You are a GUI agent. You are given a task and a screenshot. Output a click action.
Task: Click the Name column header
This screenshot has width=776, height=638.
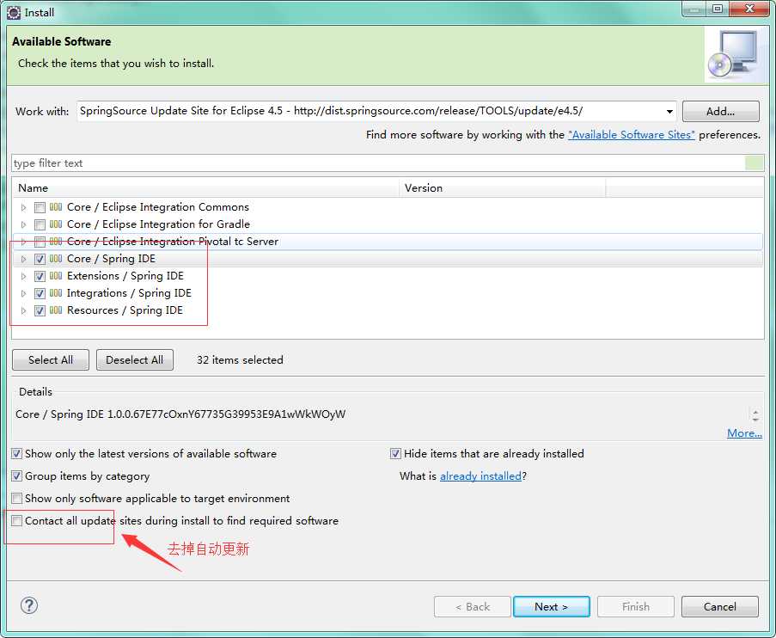point(205,188)
